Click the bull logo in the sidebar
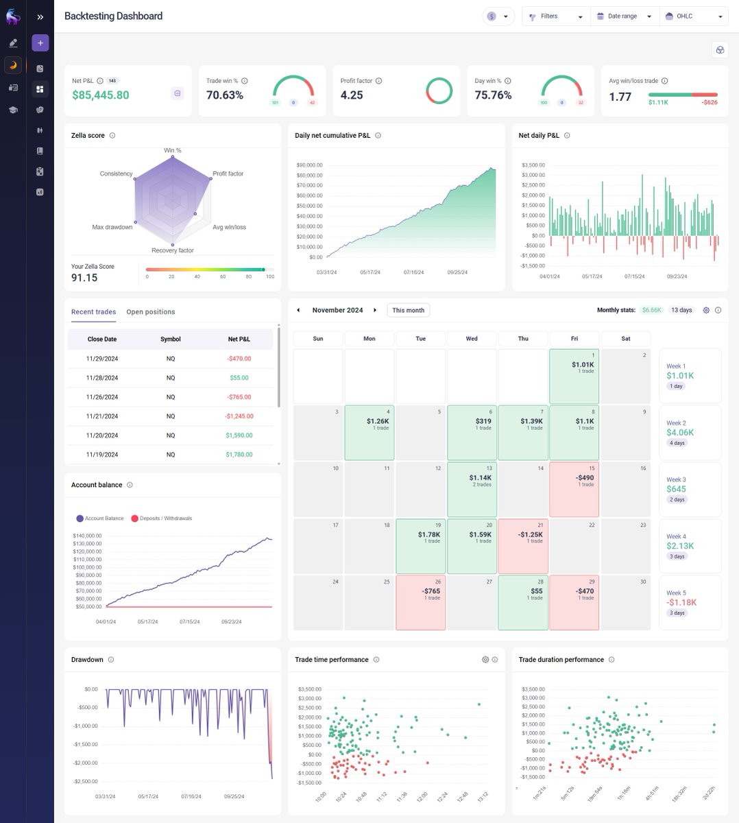The height and width of the screenshot is (823, 739). (x=13, y=16)
